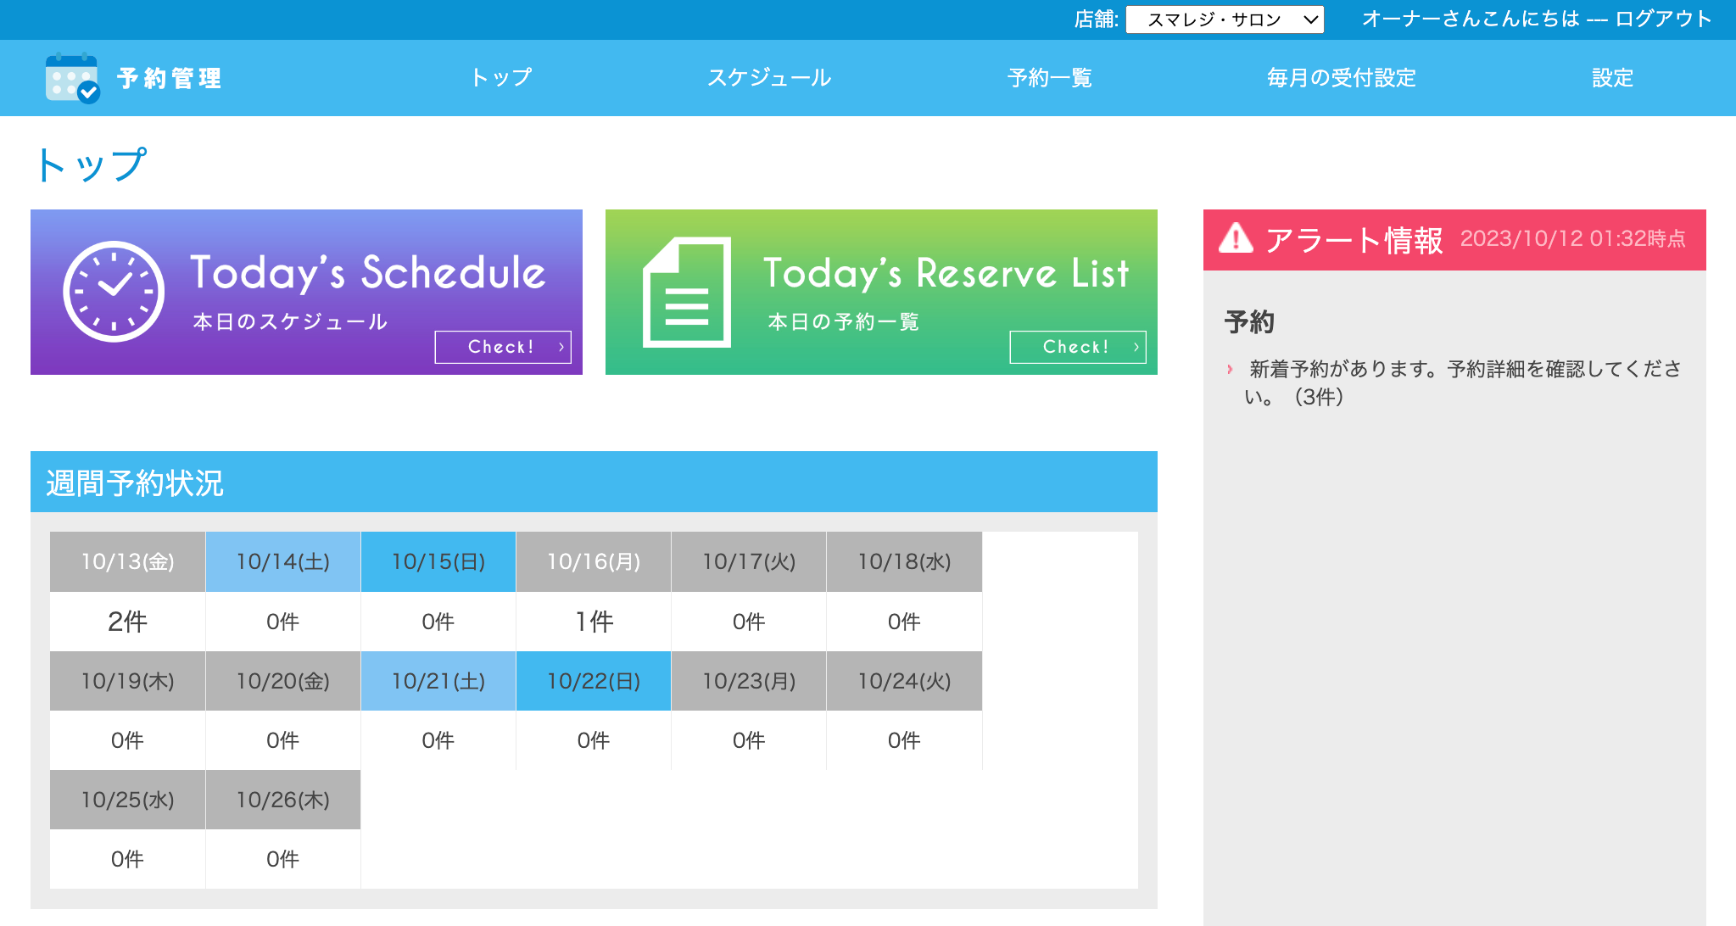Select the 10/23(月) date header

[x=749, y=681]
